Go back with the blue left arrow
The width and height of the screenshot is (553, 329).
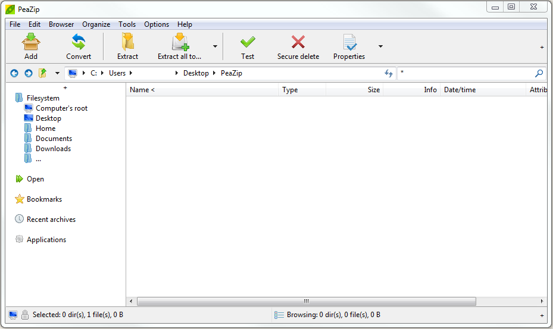click(14, 73)
